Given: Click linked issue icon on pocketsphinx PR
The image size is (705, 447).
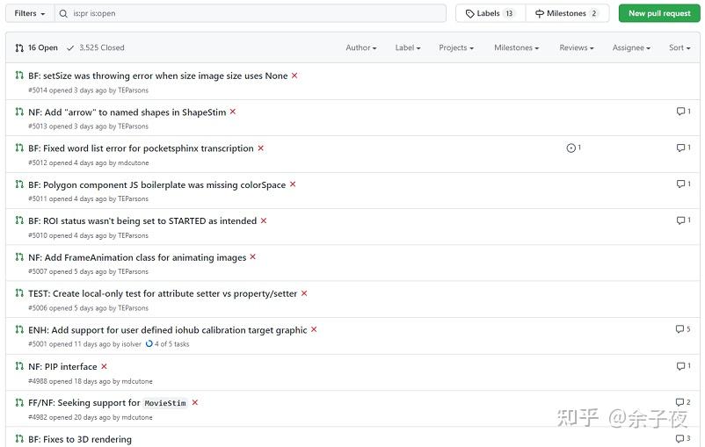Looking at the screenshot, I should click(x=571, y=148).
